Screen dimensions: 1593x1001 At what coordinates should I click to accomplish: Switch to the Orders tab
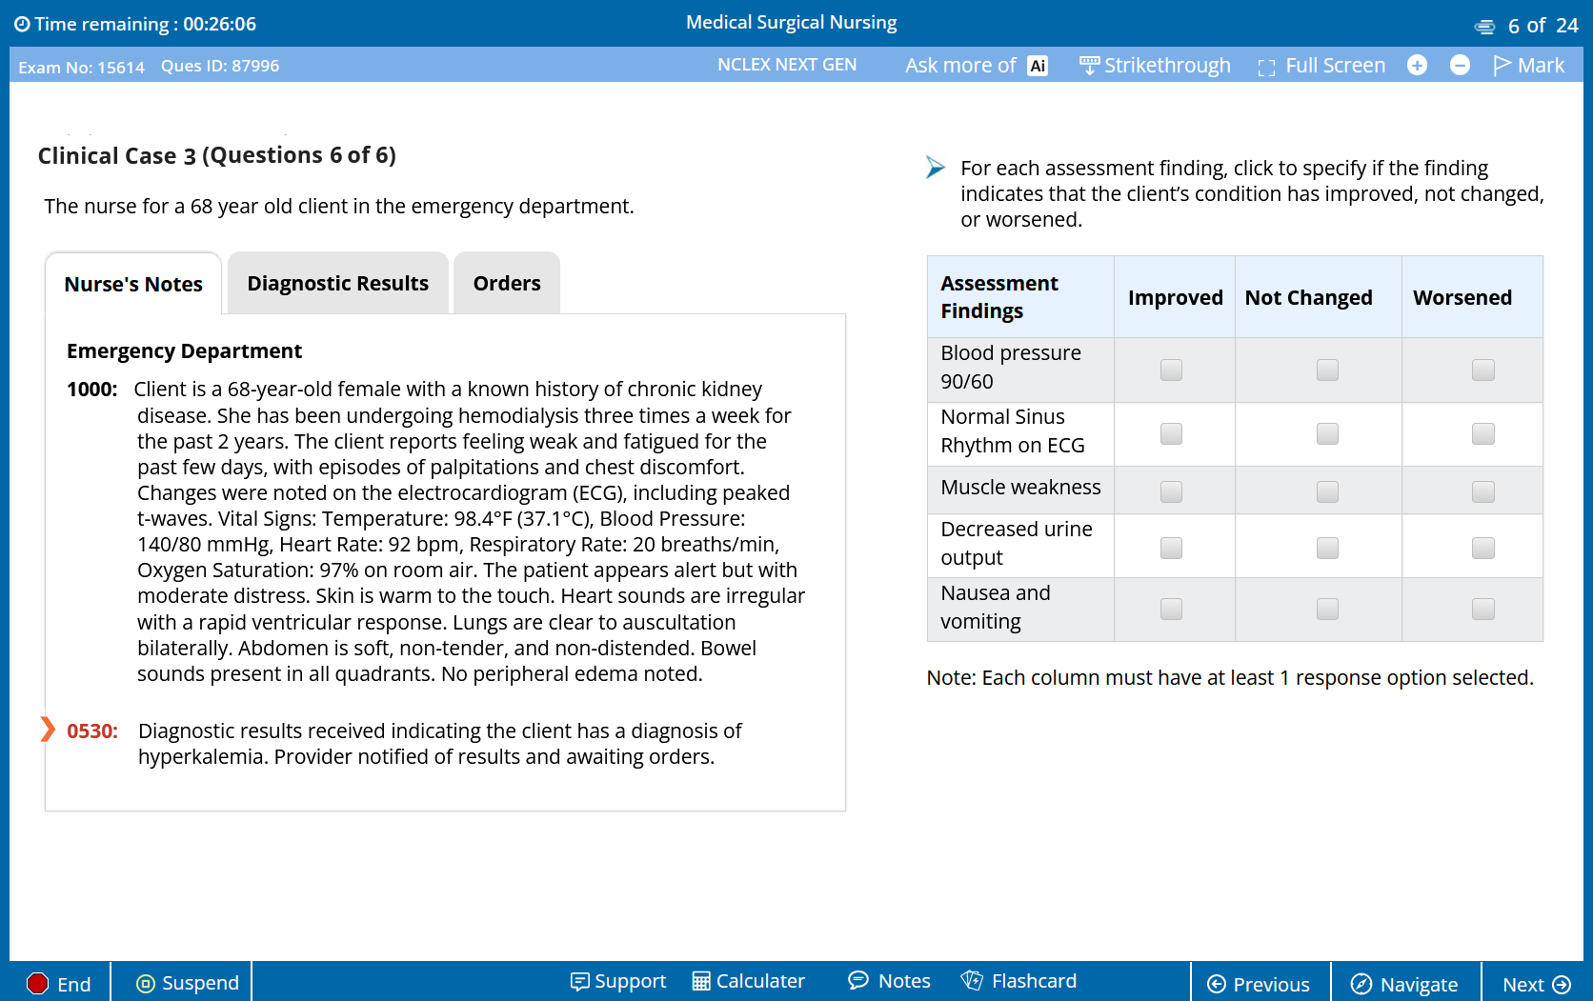click(x=507, y=283)
